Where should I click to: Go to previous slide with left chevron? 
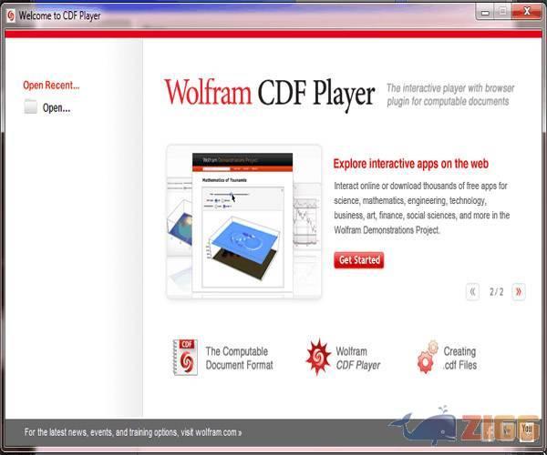coord(472,292)
